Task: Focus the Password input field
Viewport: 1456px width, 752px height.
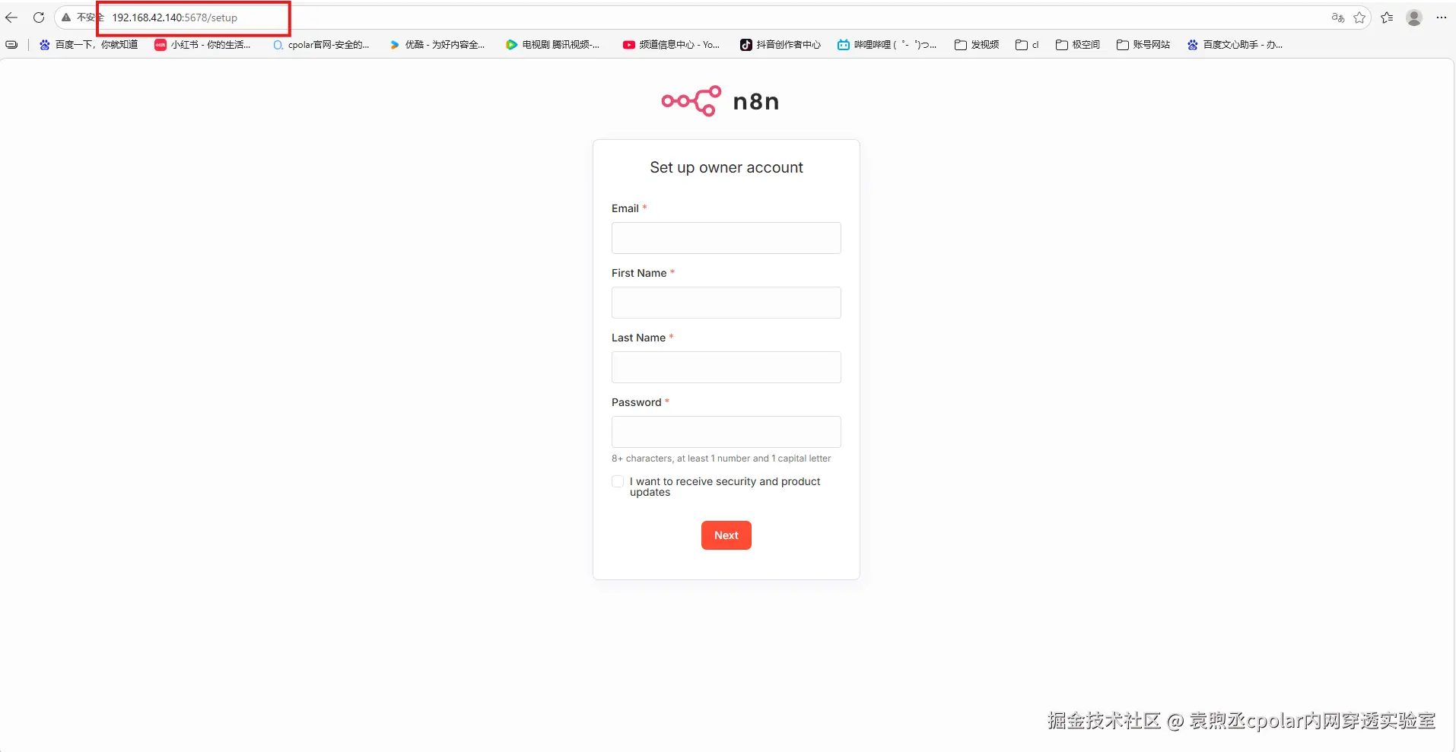Action: pos(726,432)
